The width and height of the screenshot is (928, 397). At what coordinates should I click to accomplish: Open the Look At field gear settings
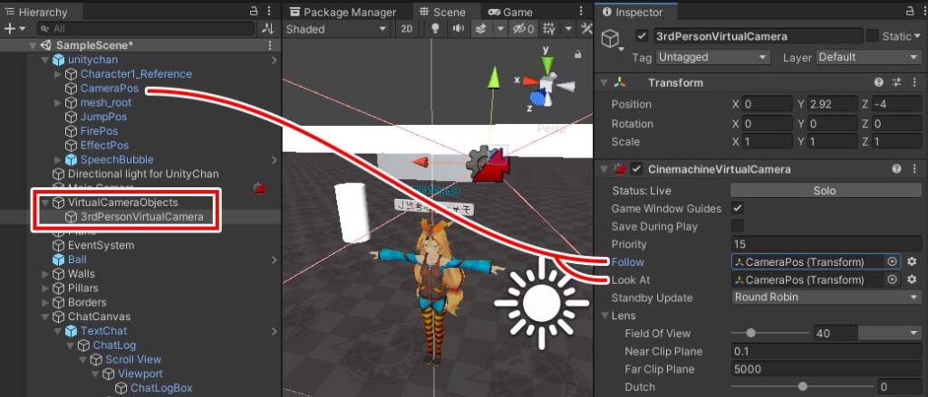pyautogui.click(x=912, y=279)
